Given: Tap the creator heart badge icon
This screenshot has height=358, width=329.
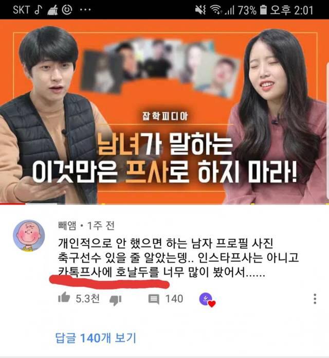Looking at the screenshot, I should coord(207,300).
